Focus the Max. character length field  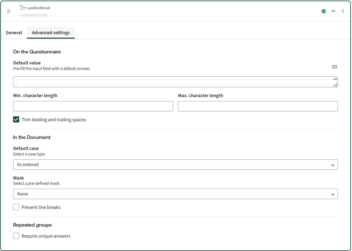tap(258, 106)
